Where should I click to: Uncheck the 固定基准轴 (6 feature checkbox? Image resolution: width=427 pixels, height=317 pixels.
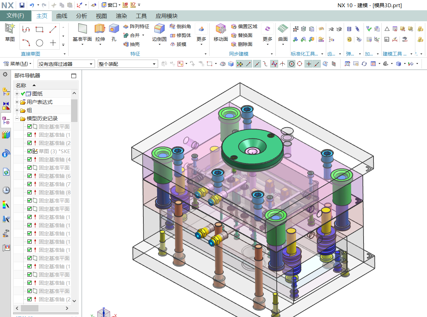point(29,176)
